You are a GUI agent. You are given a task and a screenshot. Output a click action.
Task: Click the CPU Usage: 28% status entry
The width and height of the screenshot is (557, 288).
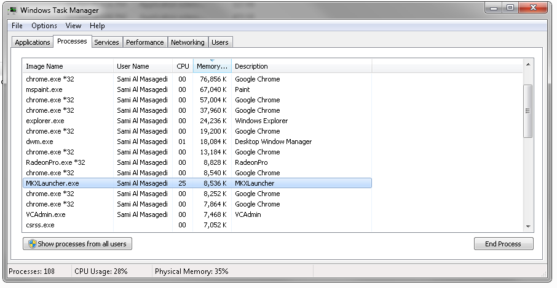(x=101, y=271)
